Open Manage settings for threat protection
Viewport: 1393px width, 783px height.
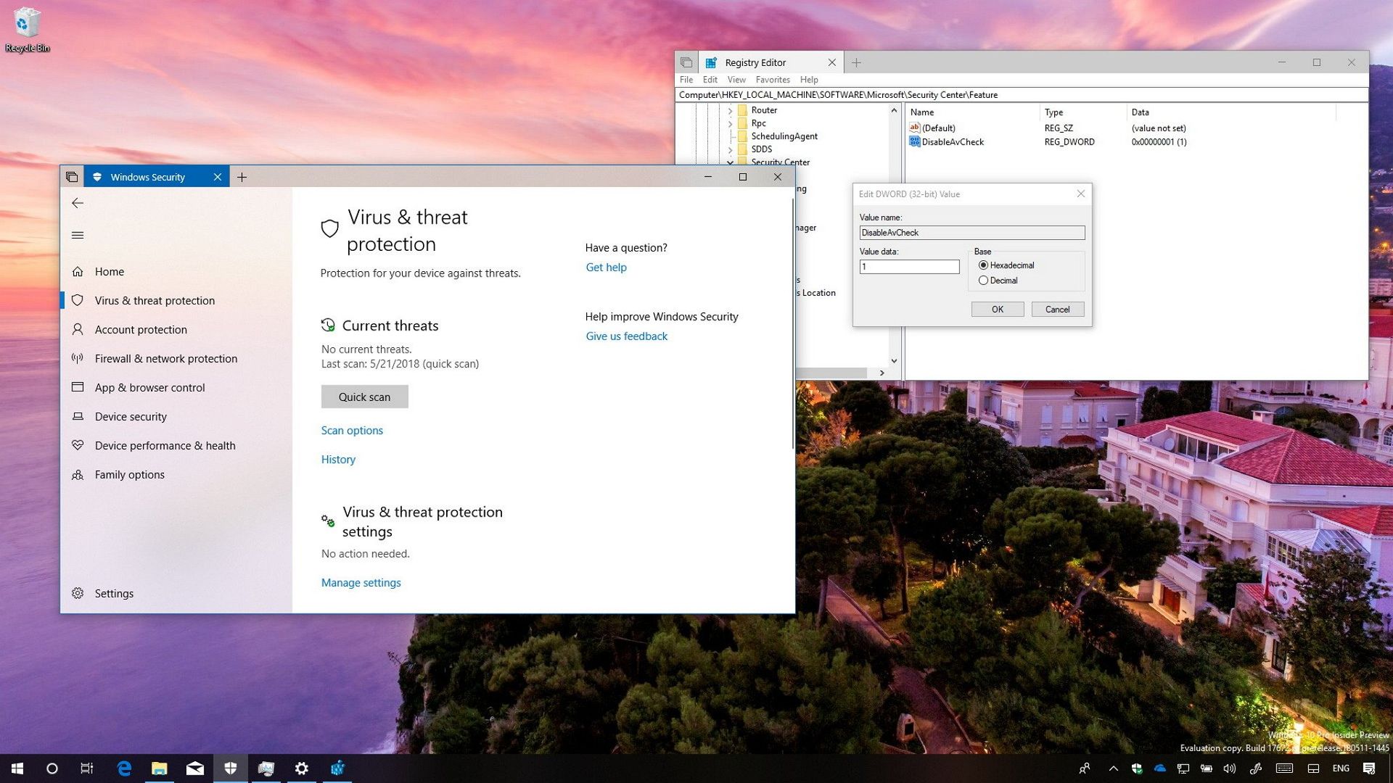[x=361, y=582]
